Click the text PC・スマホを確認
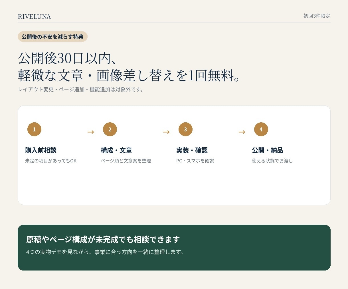348x289 pixels. (x=195, y=161)
